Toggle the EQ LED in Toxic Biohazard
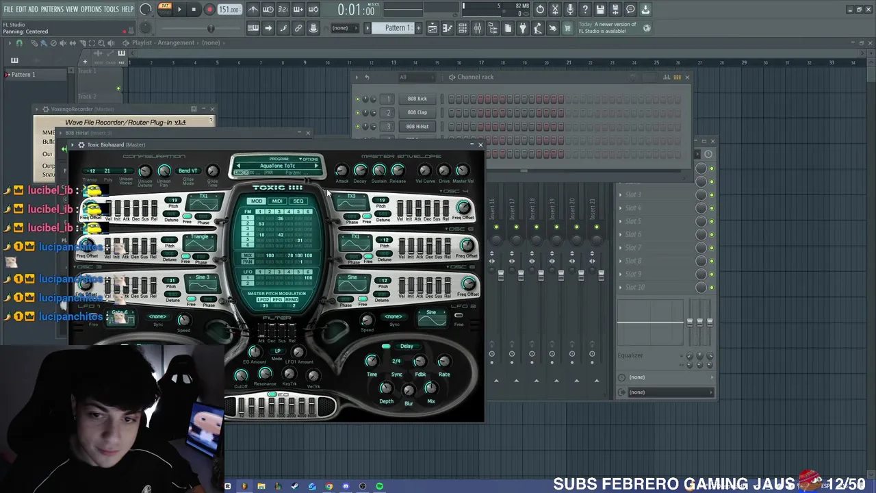876x493 pixels. coord(273,395)
